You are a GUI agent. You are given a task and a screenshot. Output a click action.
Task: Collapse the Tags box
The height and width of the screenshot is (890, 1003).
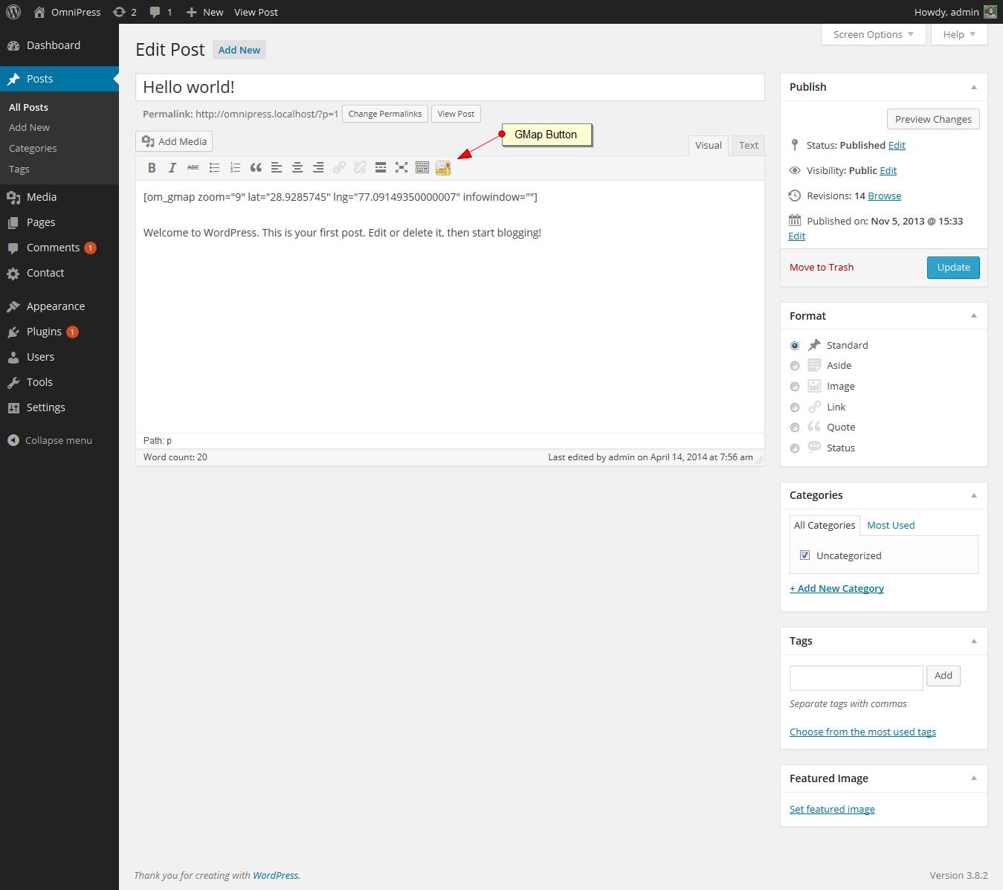974,641
